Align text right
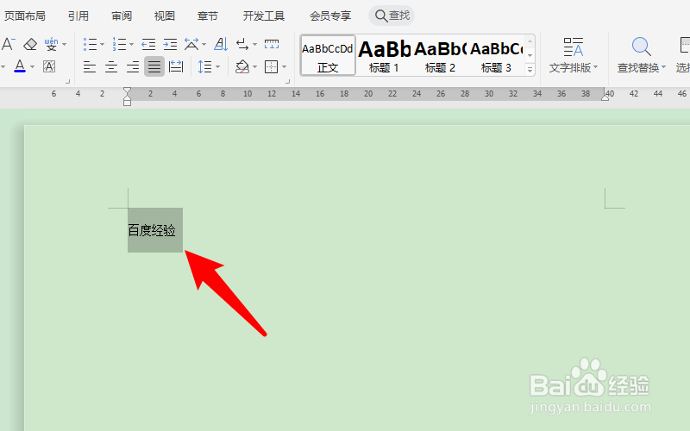Screen dimensions: 690x431 click(x=133, y=67)
